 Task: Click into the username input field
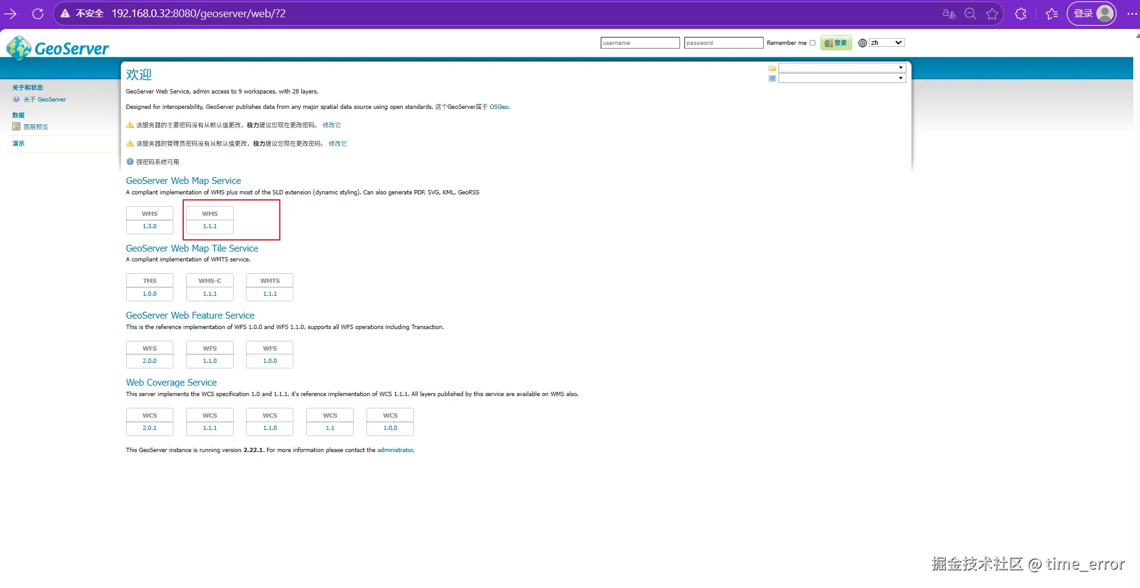coord(639,42)
